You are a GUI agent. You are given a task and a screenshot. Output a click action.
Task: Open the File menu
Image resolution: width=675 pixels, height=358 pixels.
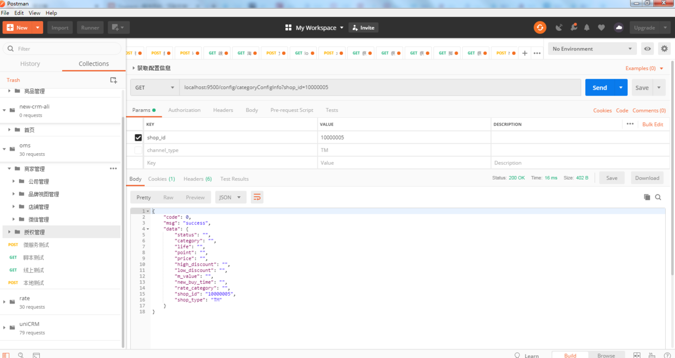pos(5,12)
